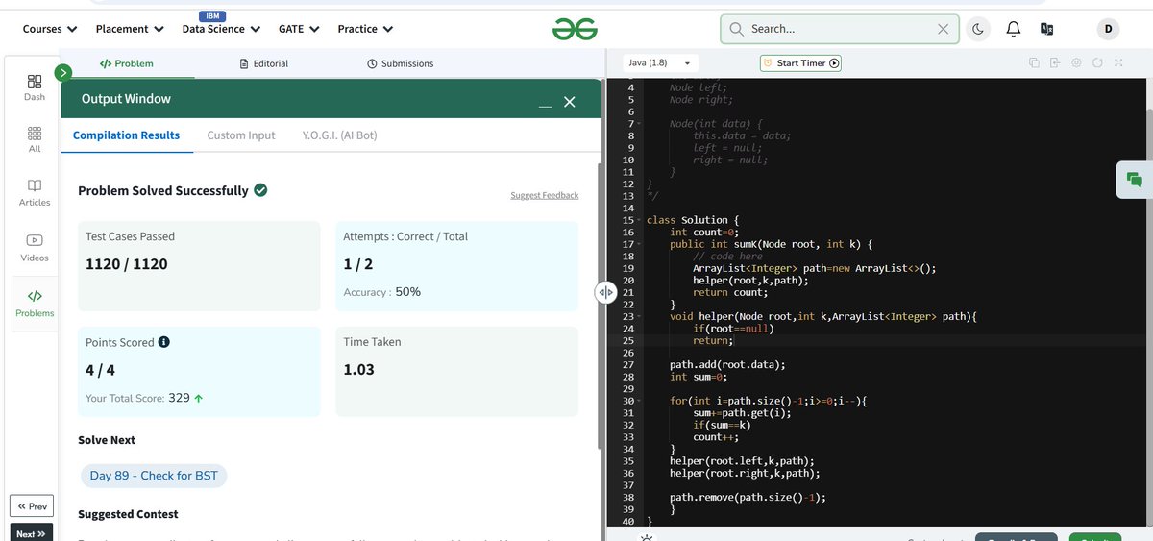Image resolution: width=1153 pixels, height=541 pixels.
Task: Open the Courses dropdown menu
Action: 51,29
